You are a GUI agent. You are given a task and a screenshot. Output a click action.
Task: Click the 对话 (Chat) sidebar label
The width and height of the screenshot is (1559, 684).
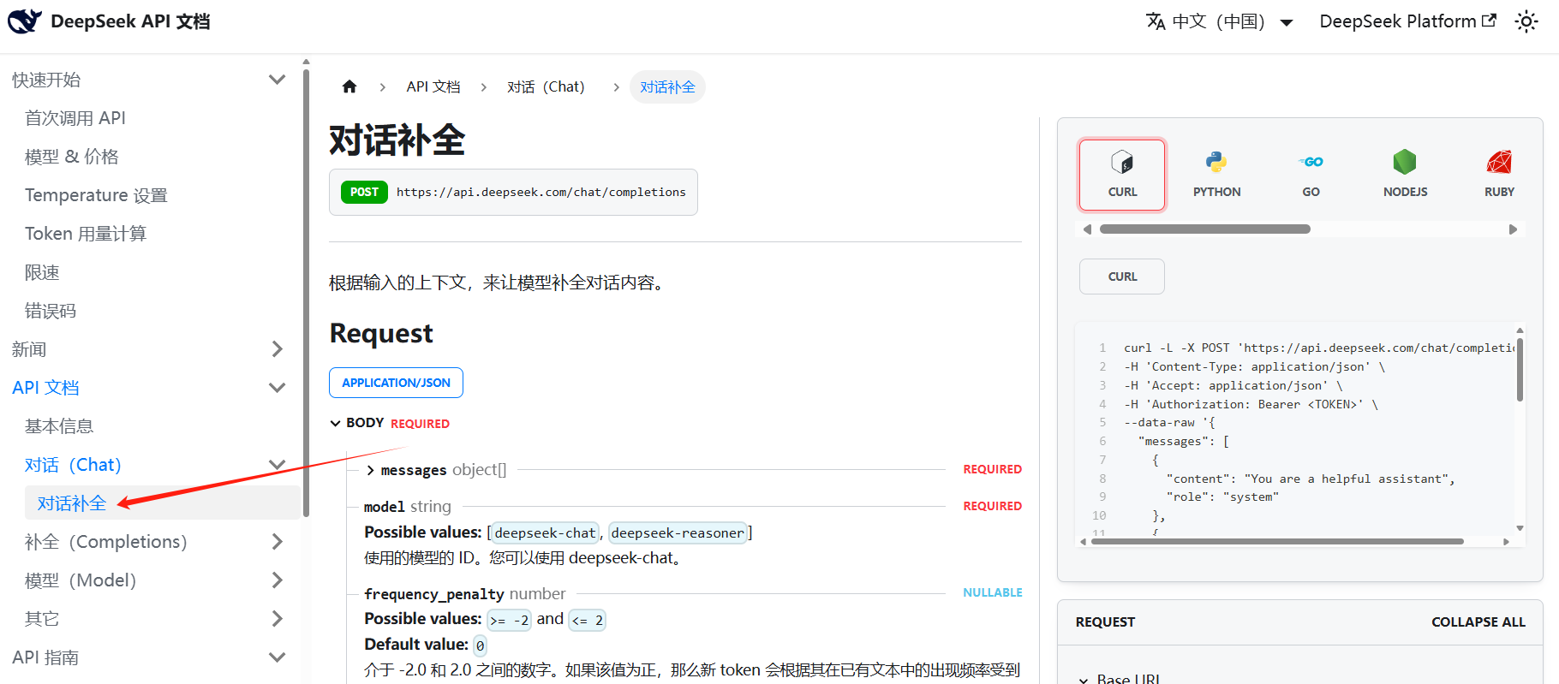[x=73, y=465]
